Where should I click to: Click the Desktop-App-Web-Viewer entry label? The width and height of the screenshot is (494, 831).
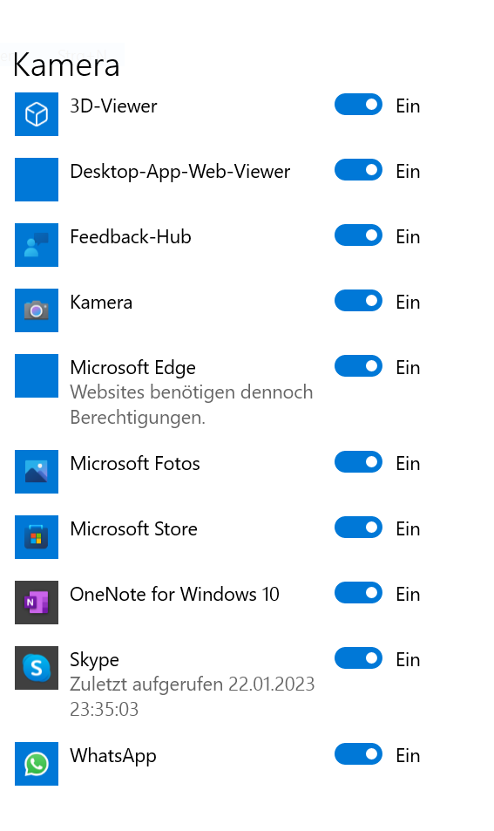(180, 172)
